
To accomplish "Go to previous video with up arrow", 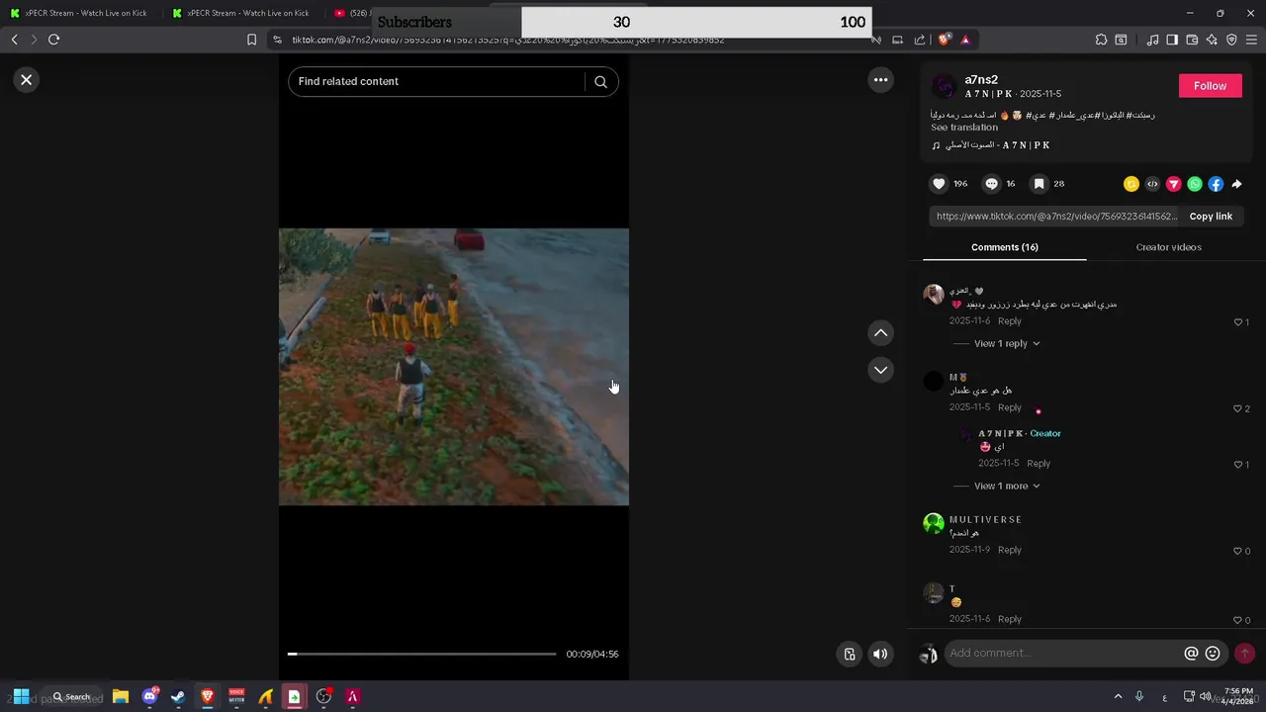I will pos(880,333).
